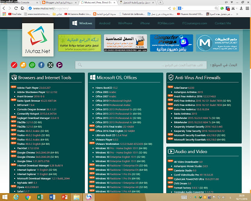Image resolution: width=251 pixels, height=201 pixels.
Task: Bookmark page with the star icon
Action: [x=174, y=8]
